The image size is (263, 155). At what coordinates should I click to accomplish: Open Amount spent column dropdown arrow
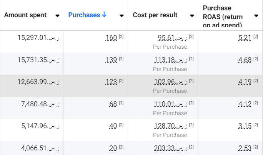[58, 16]
